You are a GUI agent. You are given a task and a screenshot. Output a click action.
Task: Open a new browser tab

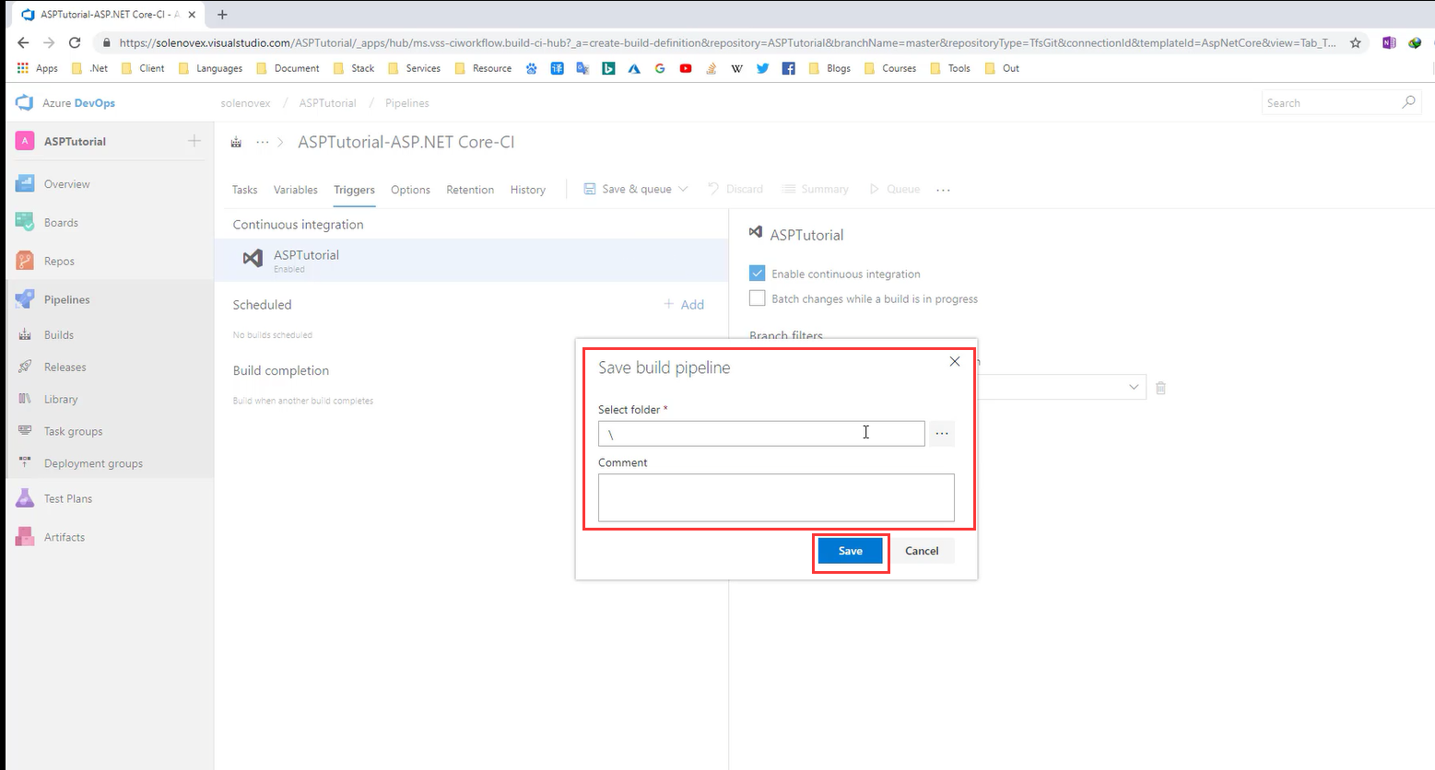pyautogui.click(x=222, y=14)
